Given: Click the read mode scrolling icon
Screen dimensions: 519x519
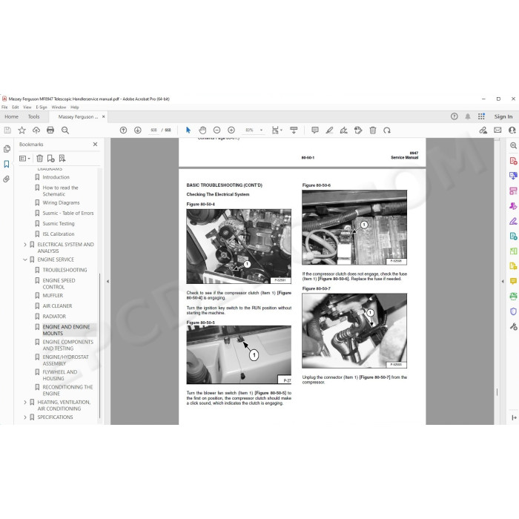Looking at the screenshot, I should click(x=294, y=130).
